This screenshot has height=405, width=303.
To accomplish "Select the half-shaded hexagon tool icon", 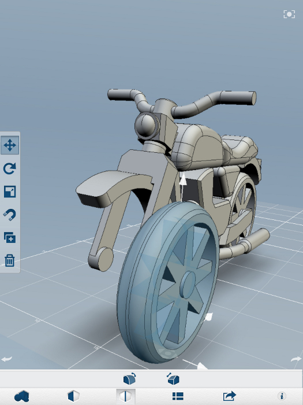I will [73, 396].
